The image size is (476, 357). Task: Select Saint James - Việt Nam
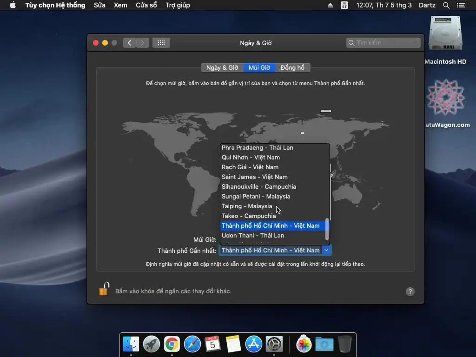[x=273, y=177]
